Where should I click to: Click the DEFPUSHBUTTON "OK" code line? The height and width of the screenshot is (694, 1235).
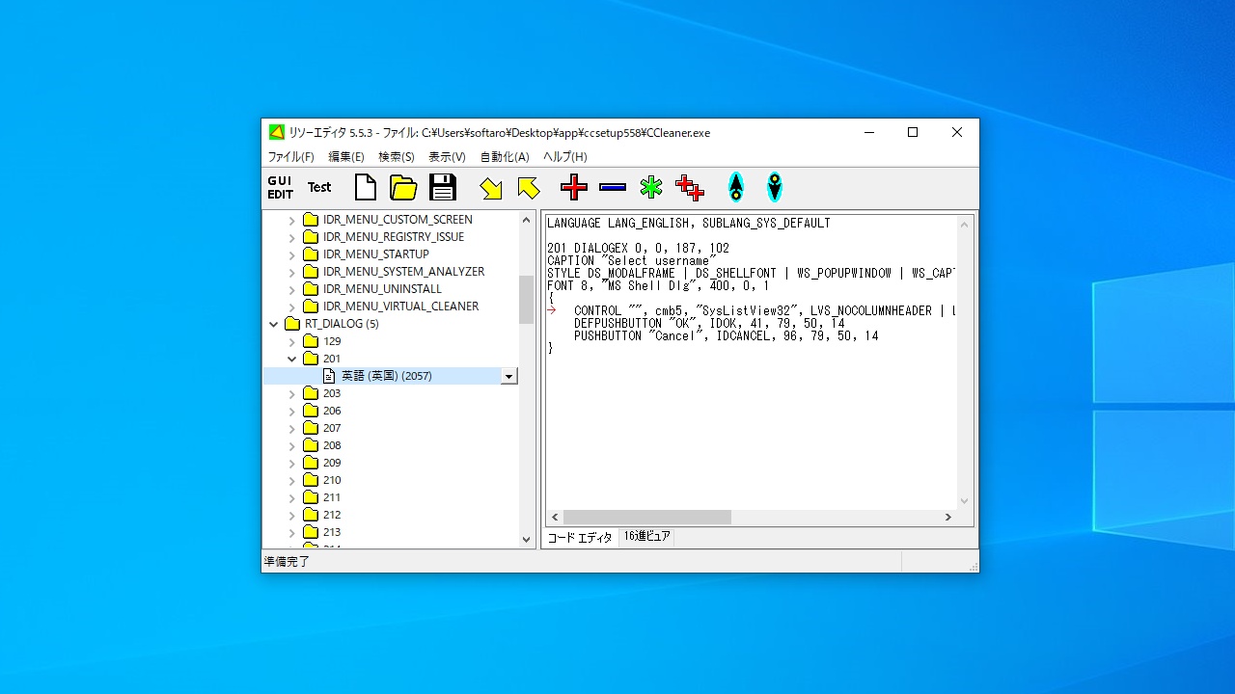[708, 324]
